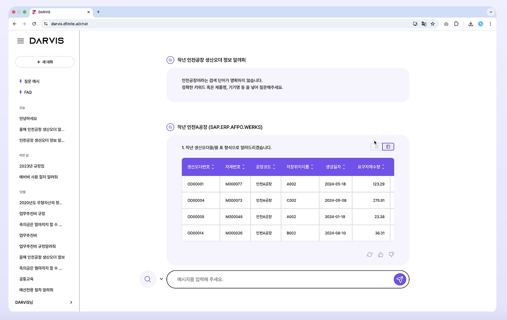
Task: Open the Chrome three-dot menu
Action: pyautogui.click(x=490, y=24)
